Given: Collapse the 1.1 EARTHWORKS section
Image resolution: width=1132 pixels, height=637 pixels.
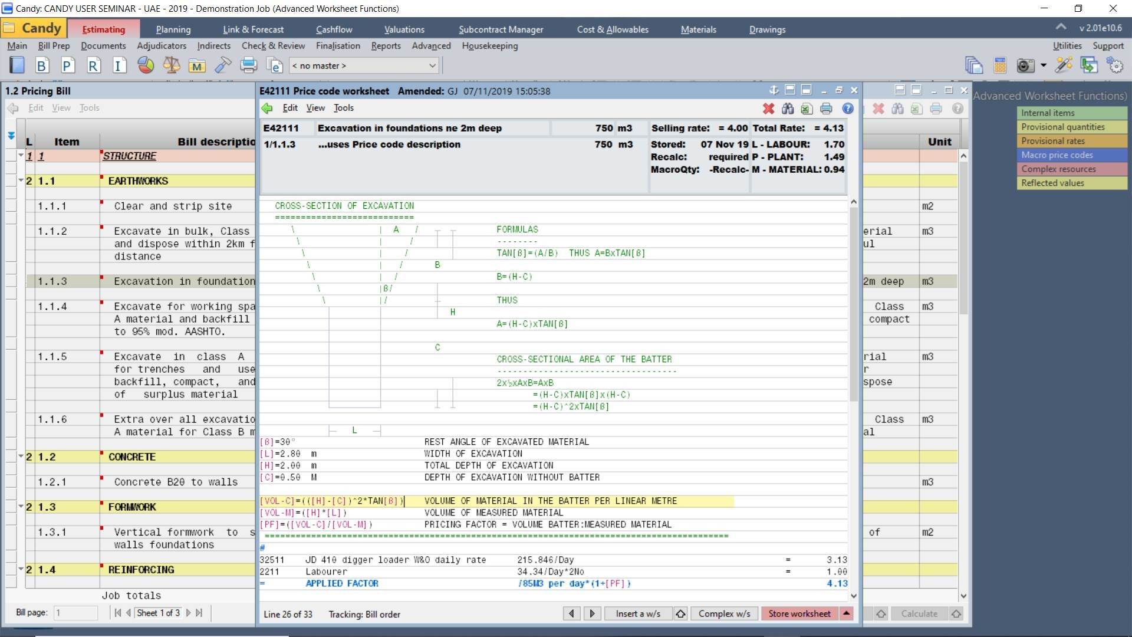Looking at the screenshot, I should pyautogui.click(x=21, y=180).
